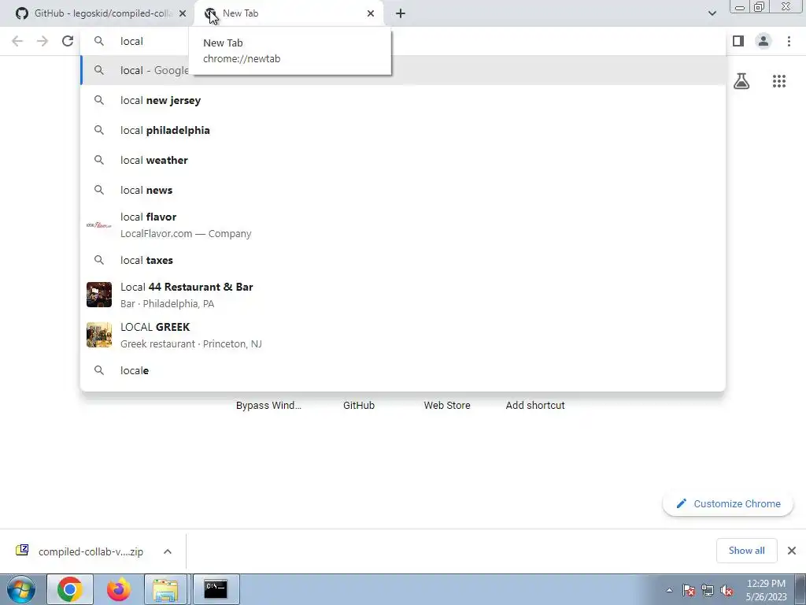Click magnifier icon beside 'local news'
The width and height of the screenshot is (806, 605).
click(99, 190)
